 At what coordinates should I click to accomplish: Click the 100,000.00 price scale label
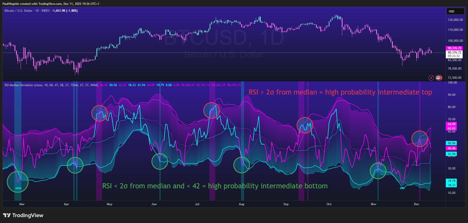click(455, 41)
